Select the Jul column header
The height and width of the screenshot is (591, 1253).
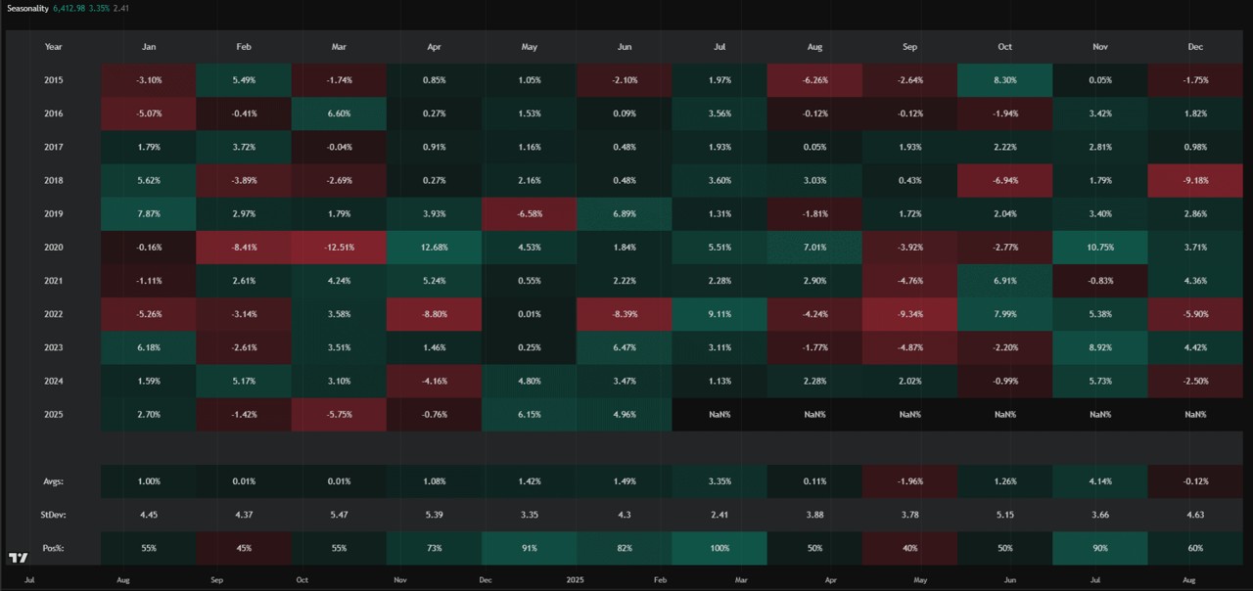tap(719, 46)
